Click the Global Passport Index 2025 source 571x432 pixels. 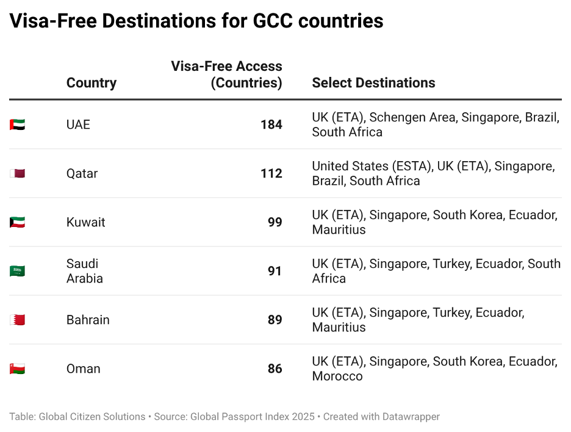coord(253,417)
